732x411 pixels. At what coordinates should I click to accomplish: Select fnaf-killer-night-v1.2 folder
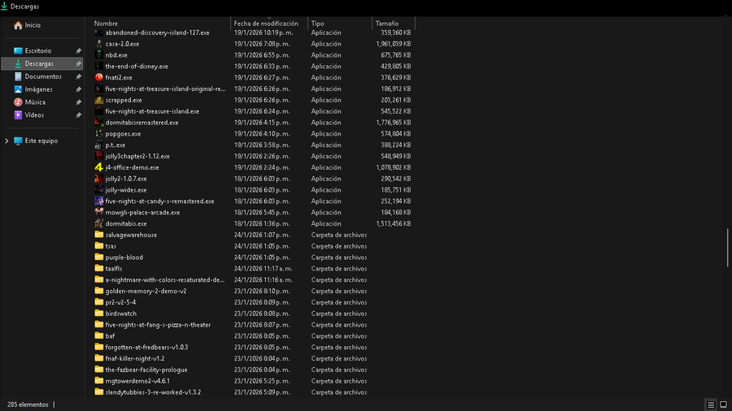pyautogui.click(x=135, y=358)
